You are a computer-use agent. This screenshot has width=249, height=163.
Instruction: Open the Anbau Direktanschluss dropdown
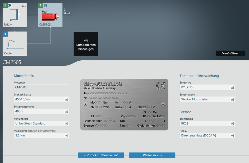point(207,135)
